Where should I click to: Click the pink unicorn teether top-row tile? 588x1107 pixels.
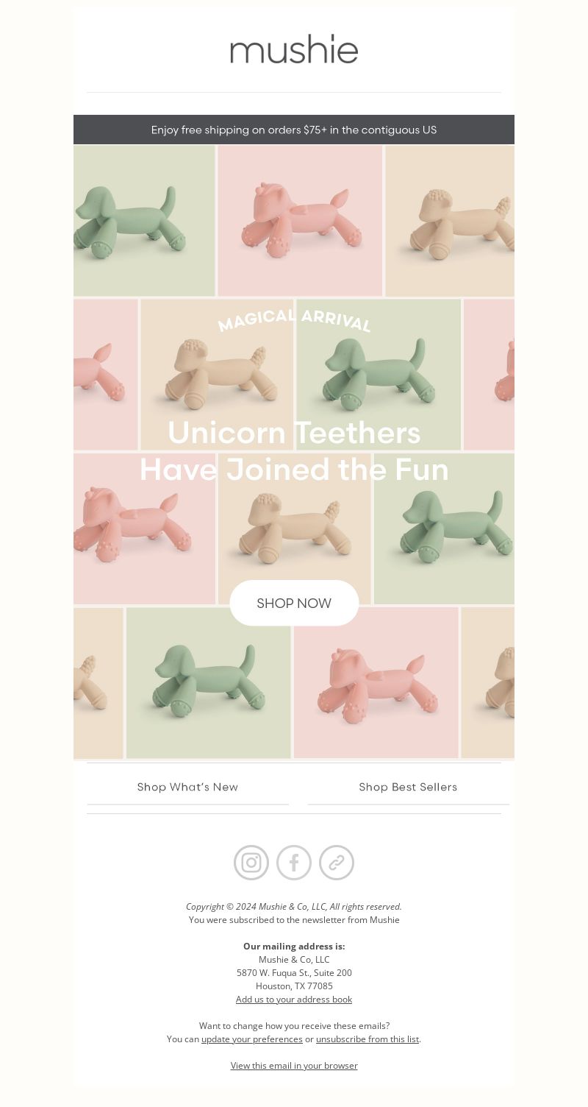[300, 221]
